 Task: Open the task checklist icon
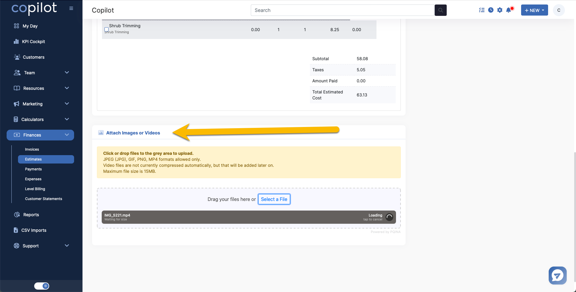[482, 10]
